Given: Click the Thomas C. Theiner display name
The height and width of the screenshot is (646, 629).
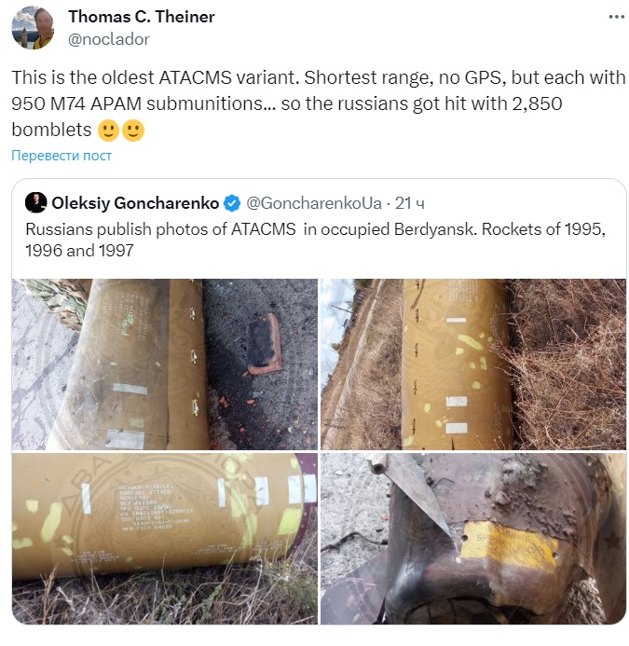Looking at the screenshot, I should [x=142, y=17].
